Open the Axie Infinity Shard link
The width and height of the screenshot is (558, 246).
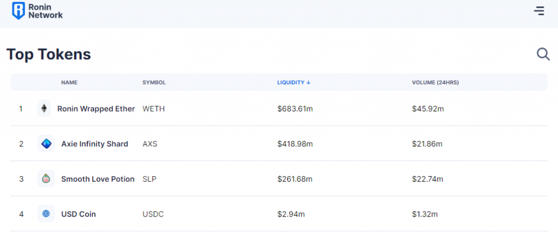tap(94, 144)
